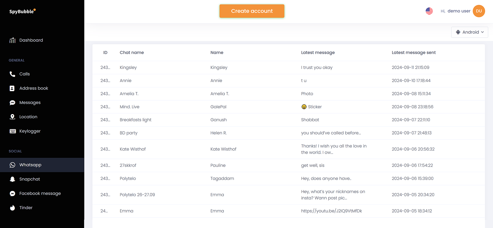The height and width of the screenshot is (228, 493).
Task: Click message 'you should've called before...'
Action: [331, 133]
